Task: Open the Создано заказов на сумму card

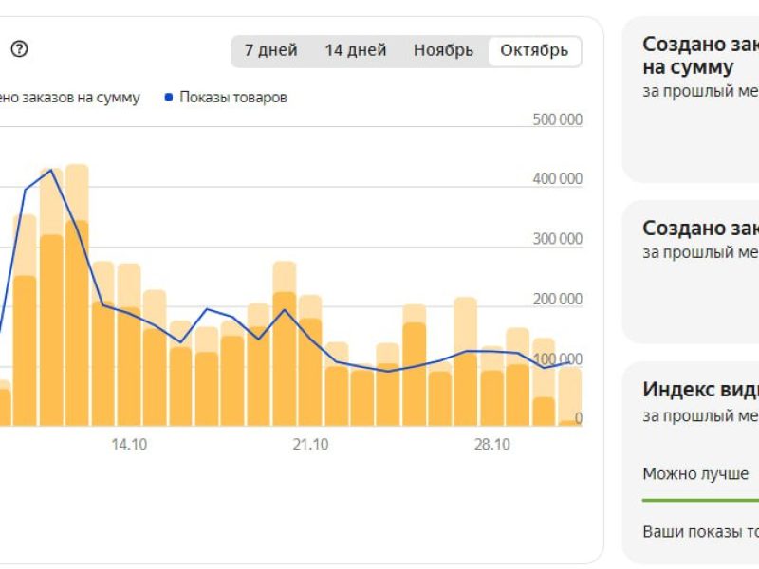Action: tap(700, 56)
